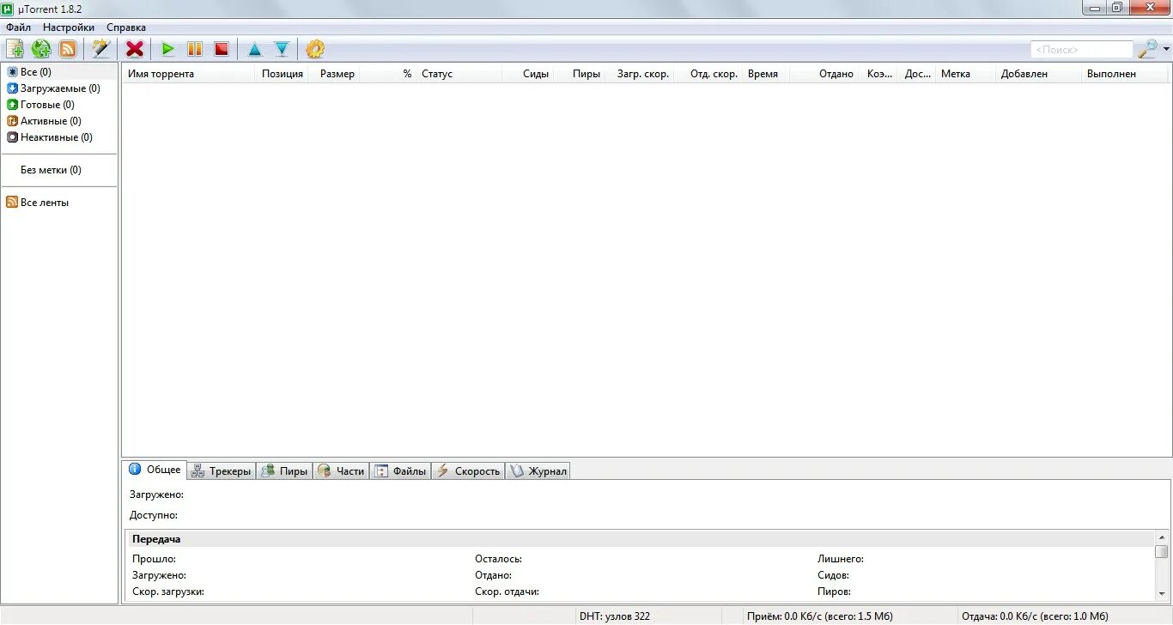
Task: Select Загружаемые (0) in sidebar
Action: point(52,88)
